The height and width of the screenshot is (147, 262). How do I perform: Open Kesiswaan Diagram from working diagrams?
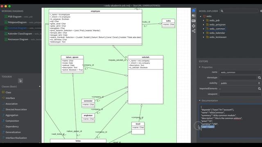tap(18, 39)
